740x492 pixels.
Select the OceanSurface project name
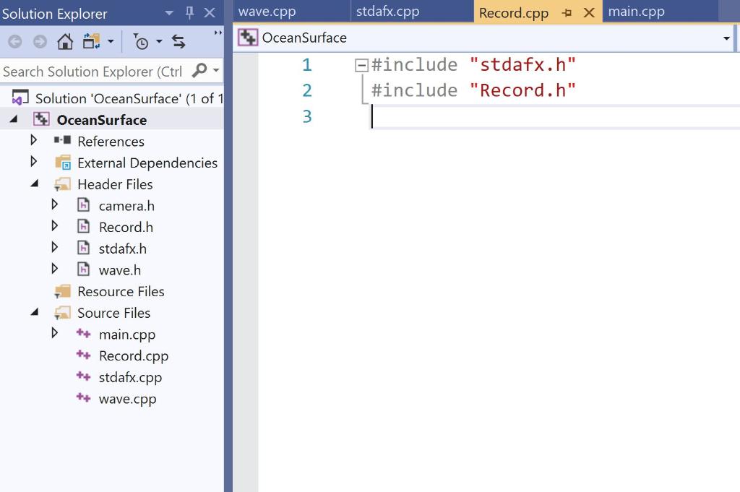pyautogui.click(x=102, y=120)
